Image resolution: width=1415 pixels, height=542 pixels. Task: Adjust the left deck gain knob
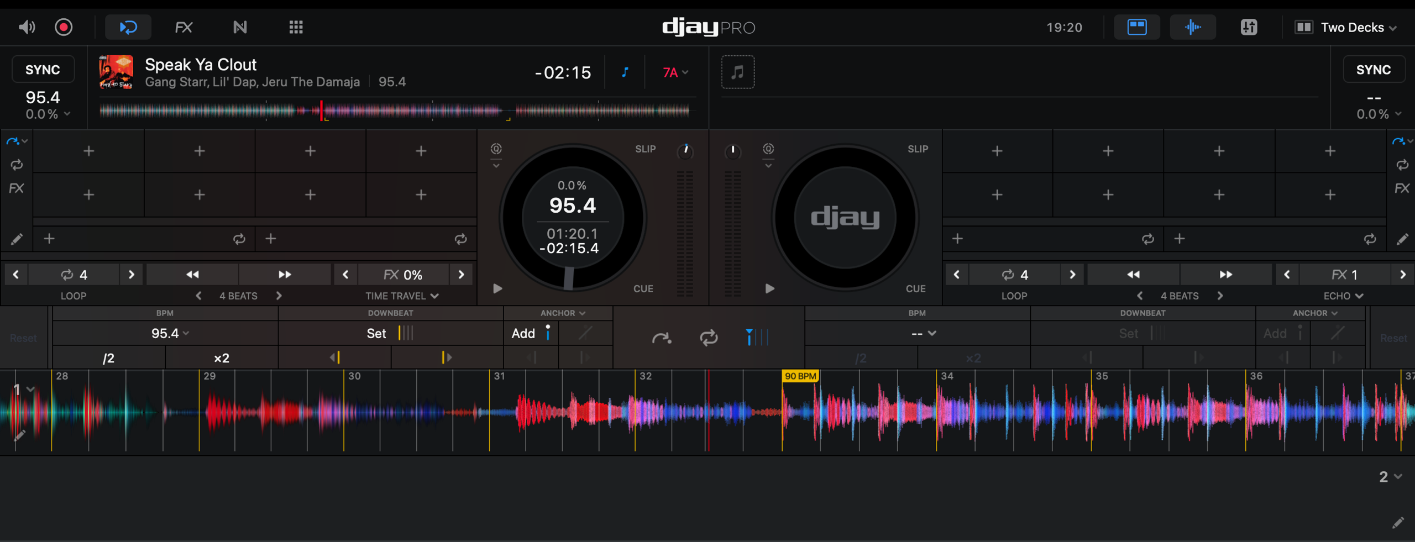[x=685, y=151]
